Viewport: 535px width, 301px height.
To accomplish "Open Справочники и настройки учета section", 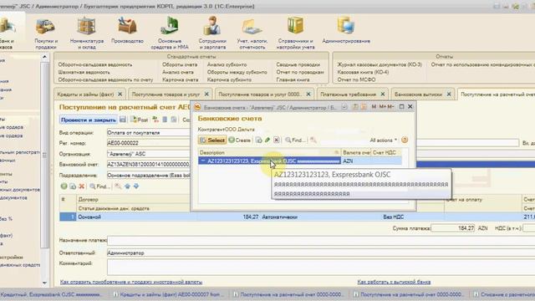I will point(295,34).
